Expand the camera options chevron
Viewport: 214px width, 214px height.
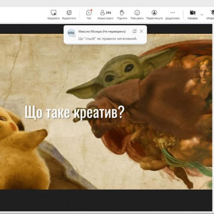tap(202, 15)
